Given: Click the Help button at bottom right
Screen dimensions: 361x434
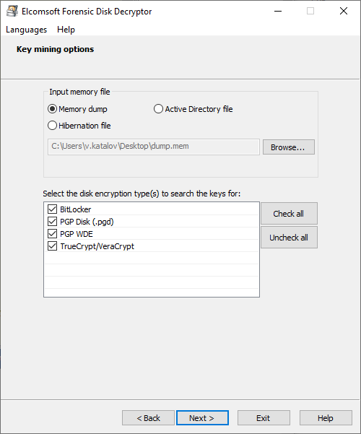Looking at the screenshot, I should 326,417.
